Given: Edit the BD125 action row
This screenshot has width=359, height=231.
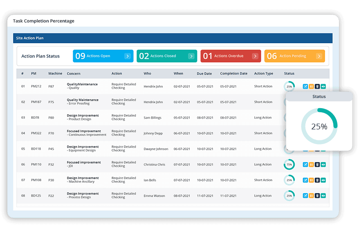Looking at the screenshot, I should 305,195.
